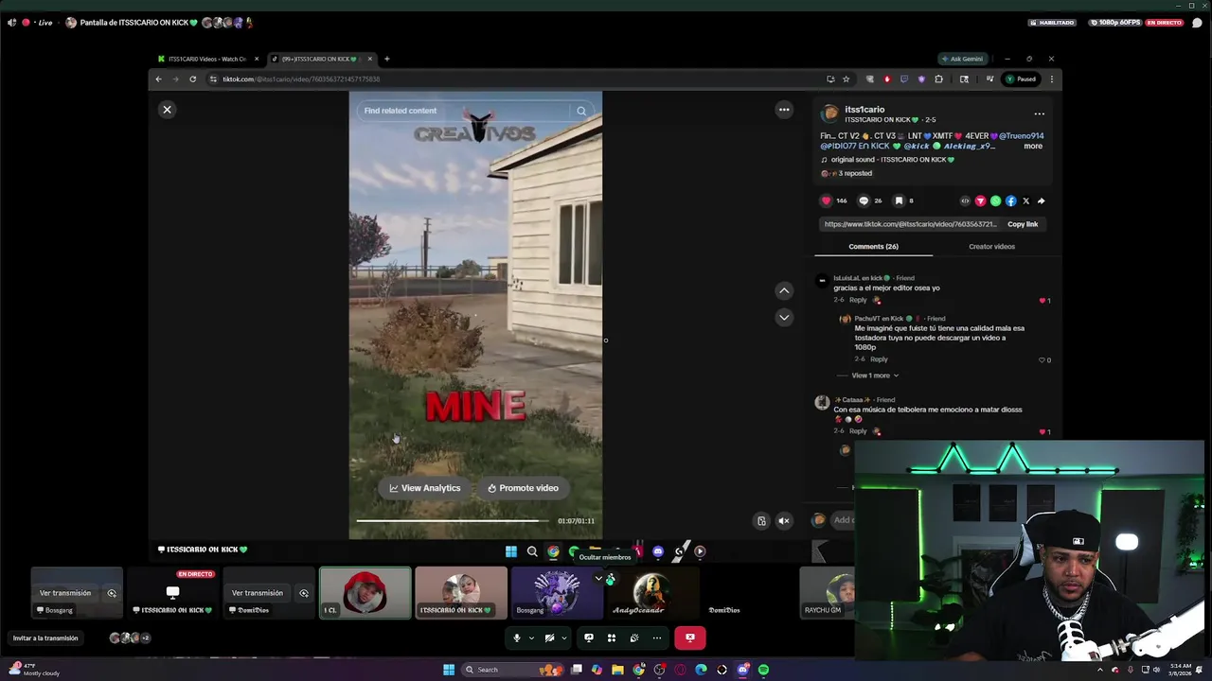Open a new browser tab
1212x681 pixels.
(x=386, y=59)
